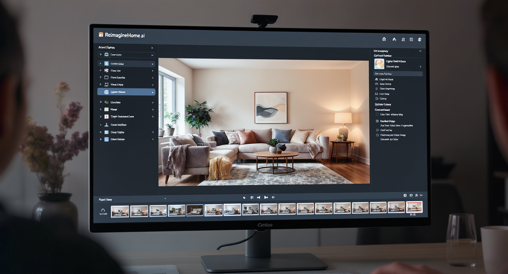
Task: Open the share icon at far top right
Action: (x=420, y=39)
